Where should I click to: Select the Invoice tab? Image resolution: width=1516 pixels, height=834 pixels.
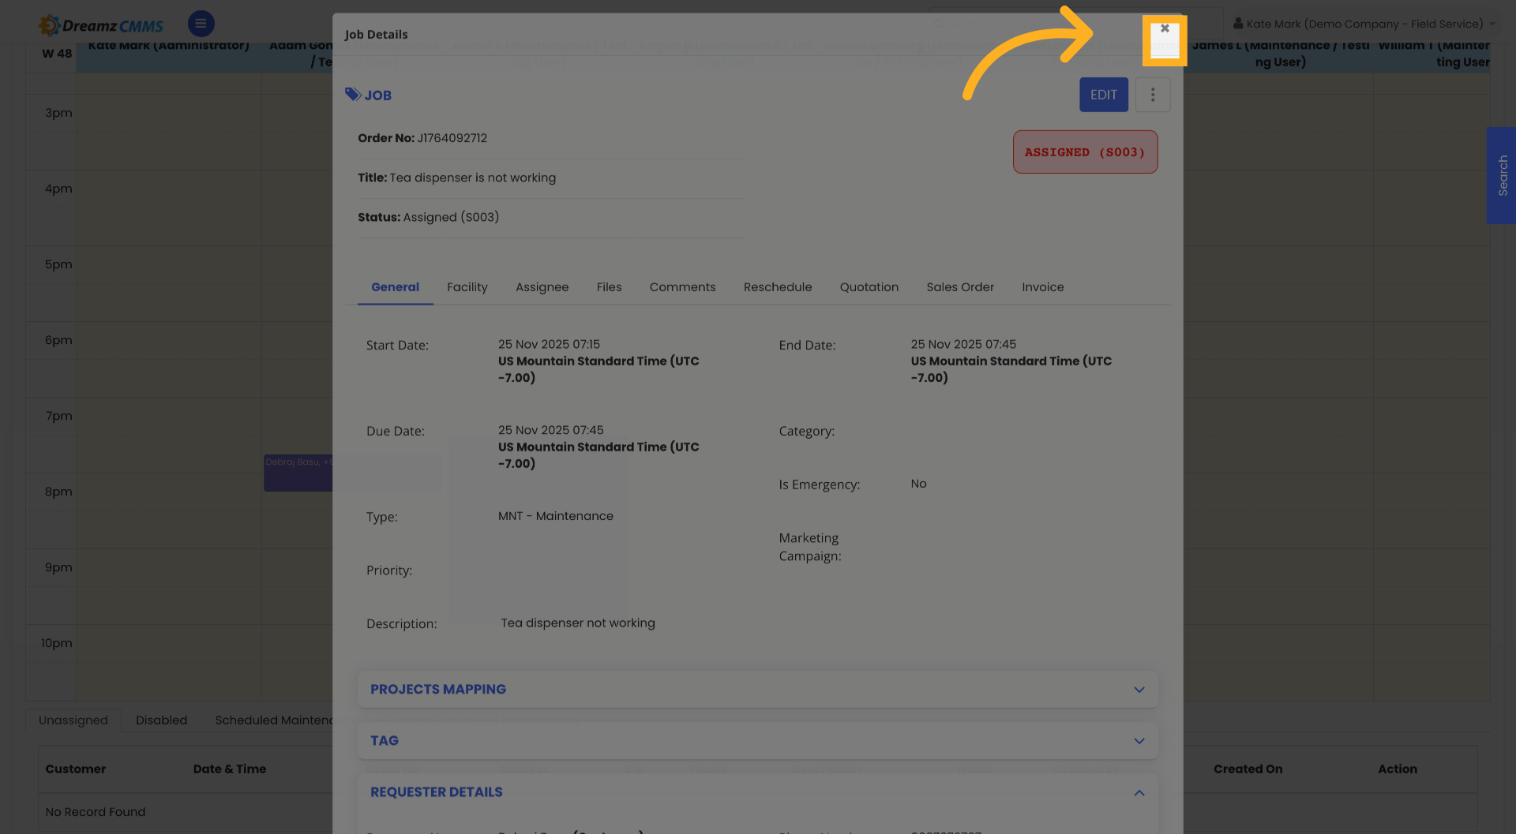[1042, 287]
